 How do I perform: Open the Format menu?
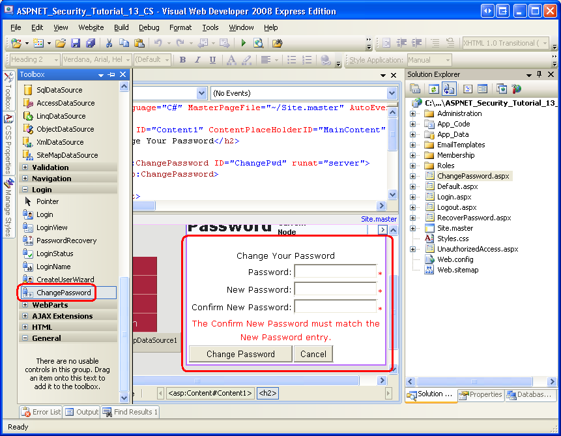pos(180,27)
